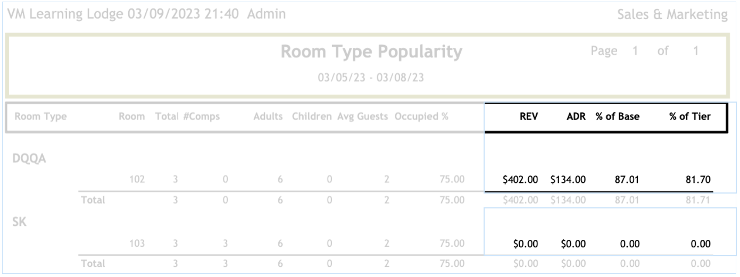Click the Room Type Popularity report title

371,52
